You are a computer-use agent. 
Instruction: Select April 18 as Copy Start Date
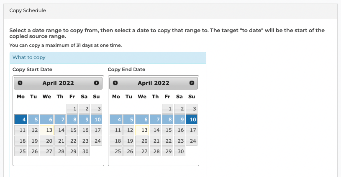21,141
